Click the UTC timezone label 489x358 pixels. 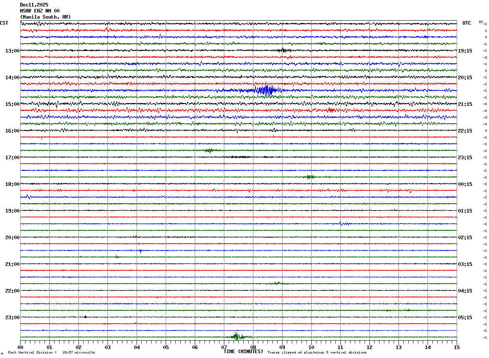tap(467, 23)
